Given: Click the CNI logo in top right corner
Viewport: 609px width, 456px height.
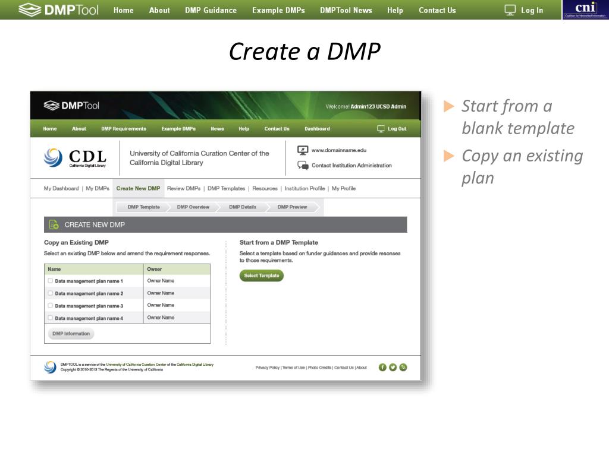Looking at the screenshot, I should click(585, 9).
